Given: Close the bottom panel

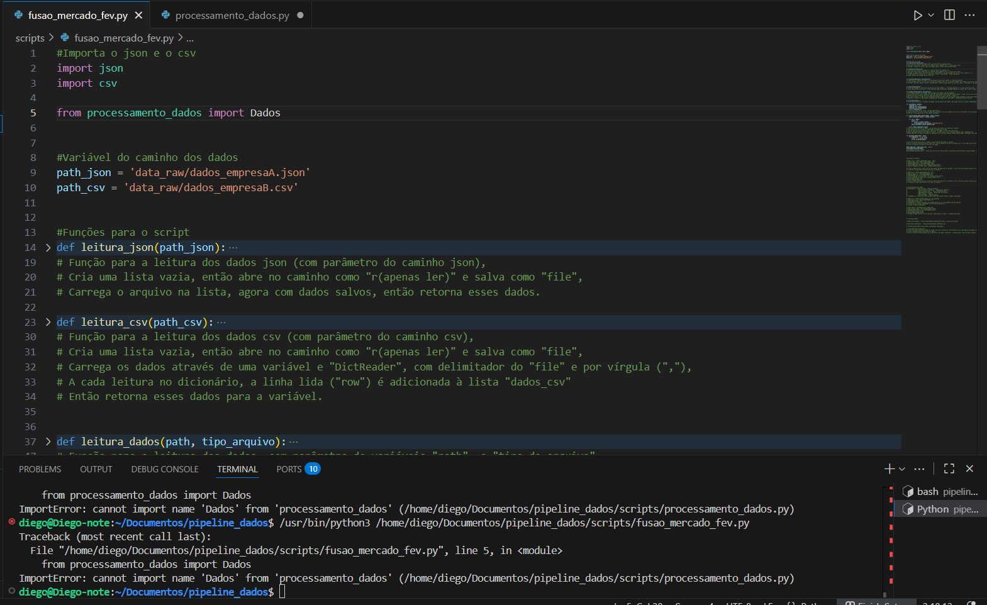Looking at the screenshot, I should (969, 469).
